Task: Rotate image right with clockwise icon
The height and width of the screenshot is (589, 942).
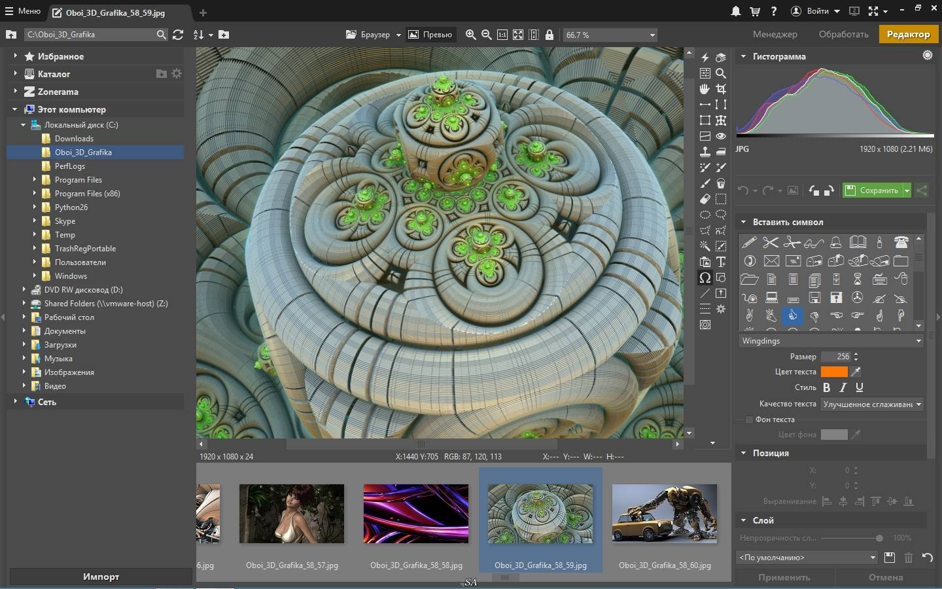Action: pyautogui.click(x=829, y=190)
